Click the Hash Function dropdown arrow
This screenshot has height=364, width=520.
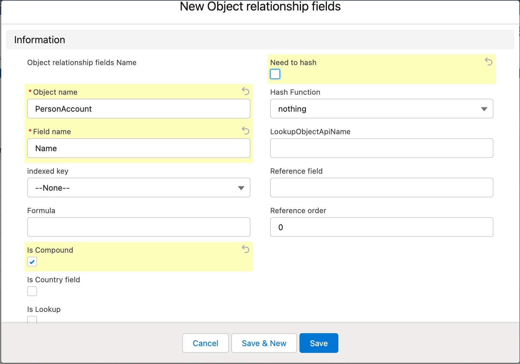point(485,109)
